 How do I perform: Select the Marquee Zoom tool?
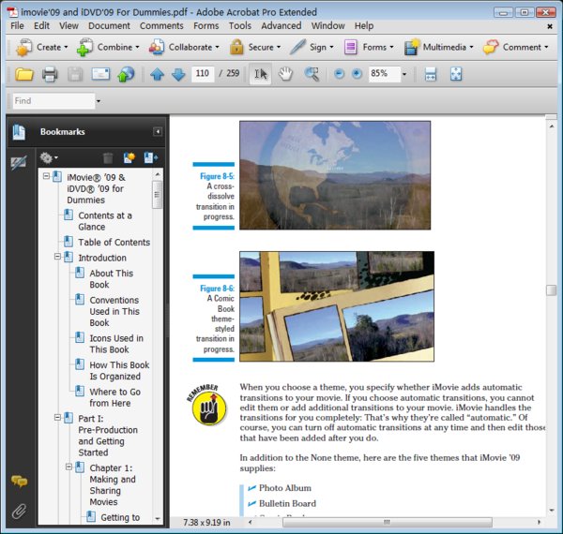312,74
